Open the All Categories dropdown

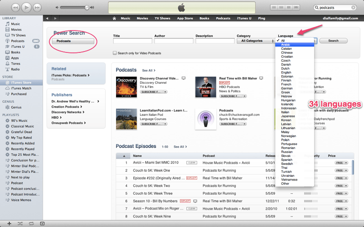(x=256, y=41)
